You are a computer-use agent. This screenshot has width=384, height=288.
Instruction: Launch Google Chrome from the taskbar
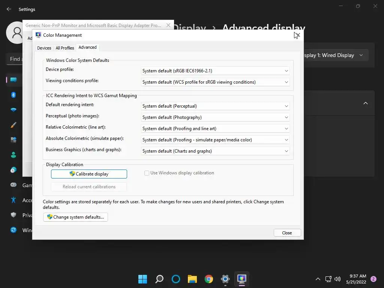(208, 279)
